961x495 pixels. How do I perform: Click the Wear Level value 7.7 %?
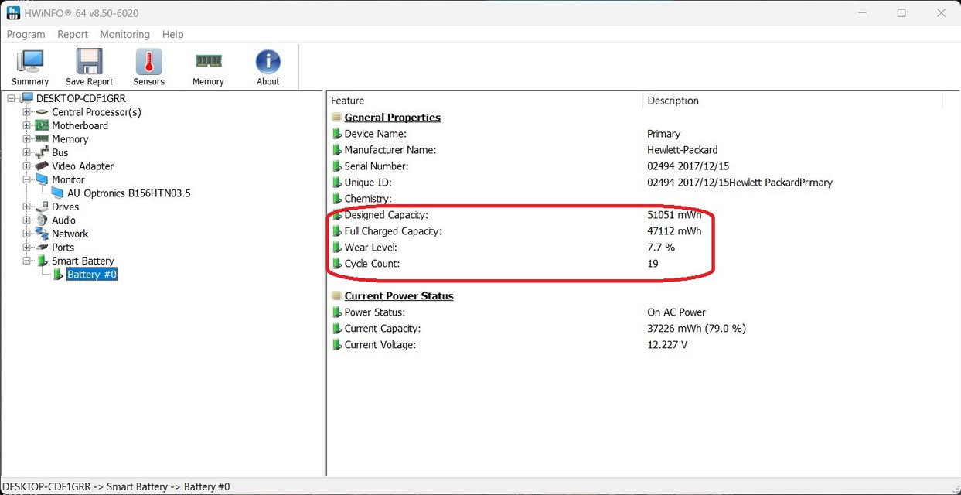[x=661, y=247]
